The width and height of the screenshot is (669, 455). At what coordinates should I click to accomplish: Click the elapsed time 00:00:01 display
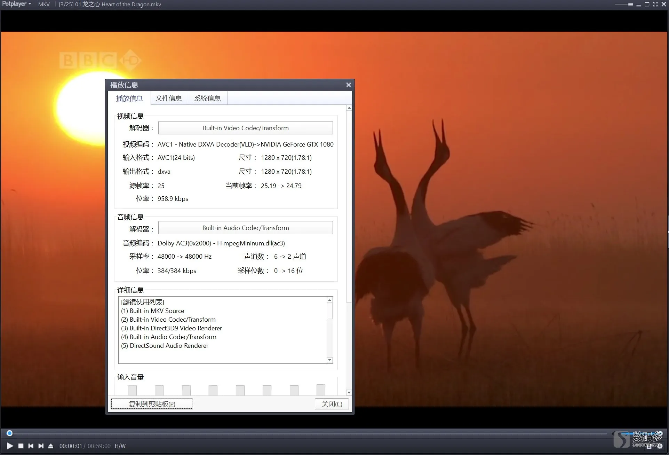[x=71, y=446]
